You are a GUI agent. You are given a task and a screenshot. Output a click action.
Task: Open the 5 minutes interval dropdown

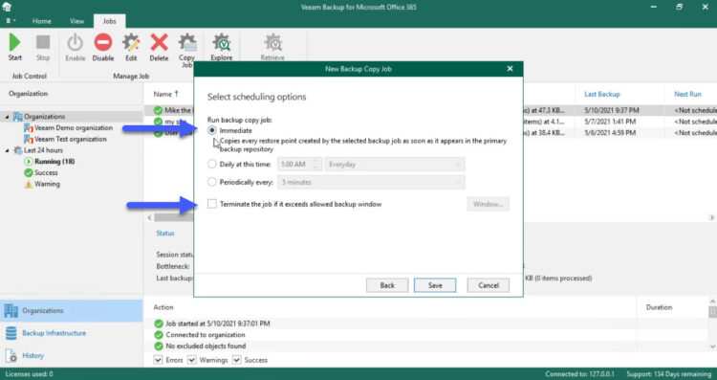371,182
